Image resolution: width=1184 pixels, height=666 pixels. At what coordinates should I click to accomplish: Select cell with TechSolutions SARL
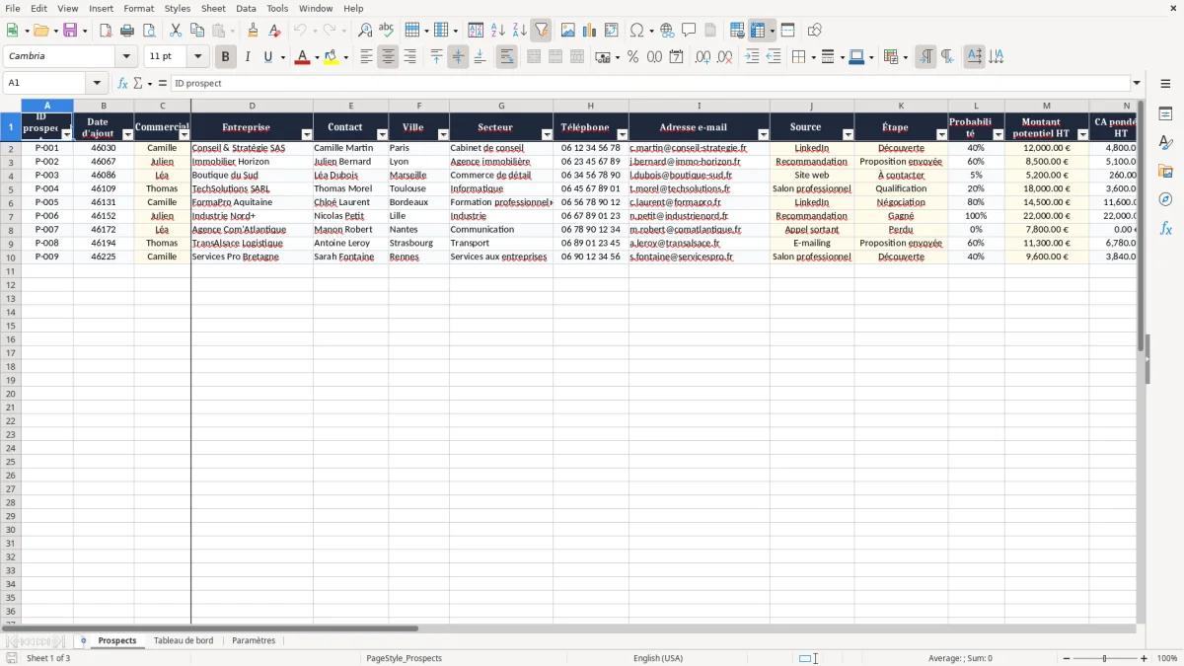[252, 188]
